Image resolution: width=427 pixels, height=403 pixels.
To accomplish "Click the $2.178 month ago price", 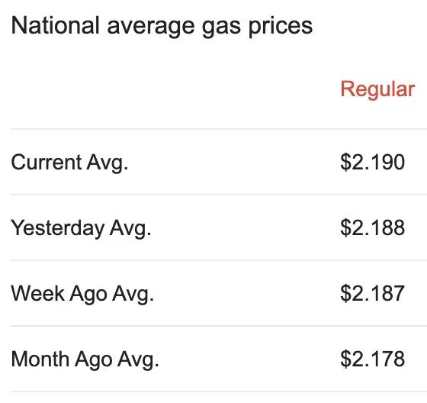I will pos(373,359).
